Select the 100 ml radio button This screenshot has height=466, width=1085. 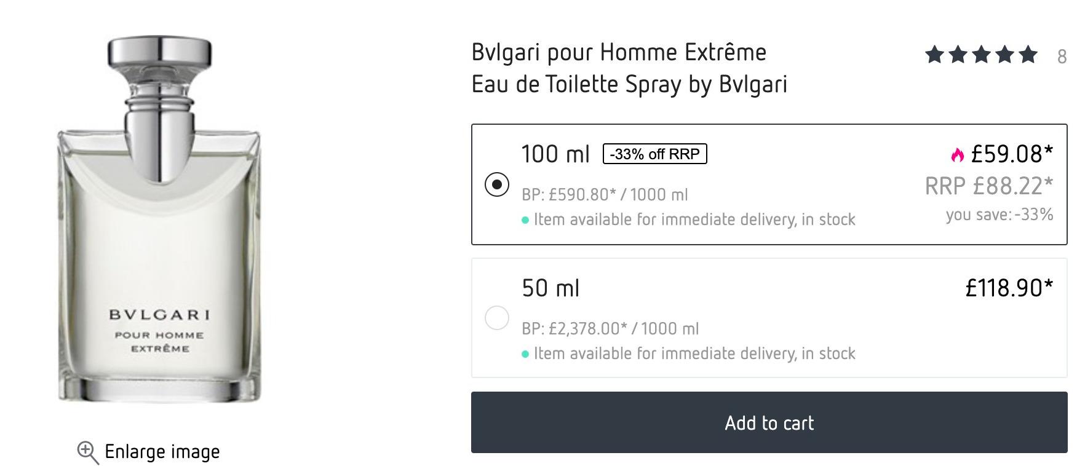[497, 184]
